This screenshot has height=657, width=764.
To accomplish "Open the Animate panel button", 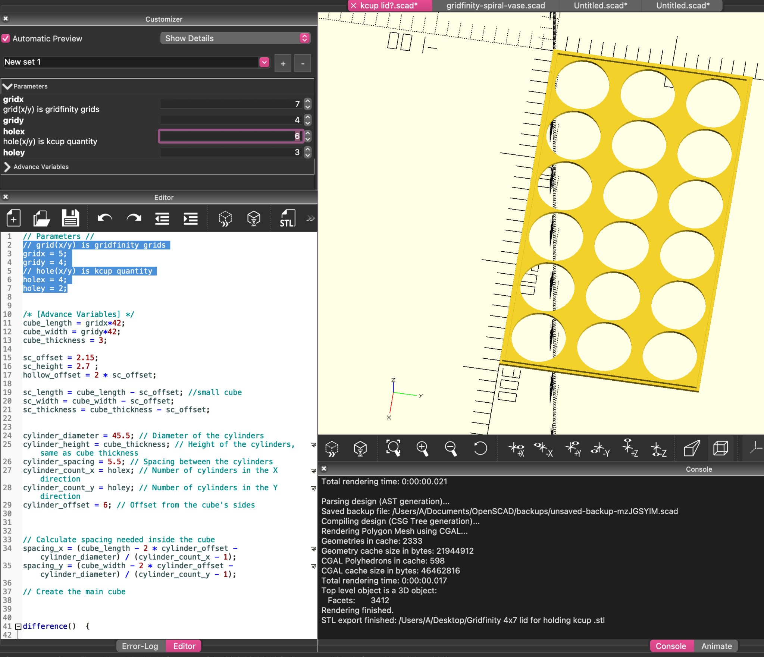I will [x=716, y=646].
